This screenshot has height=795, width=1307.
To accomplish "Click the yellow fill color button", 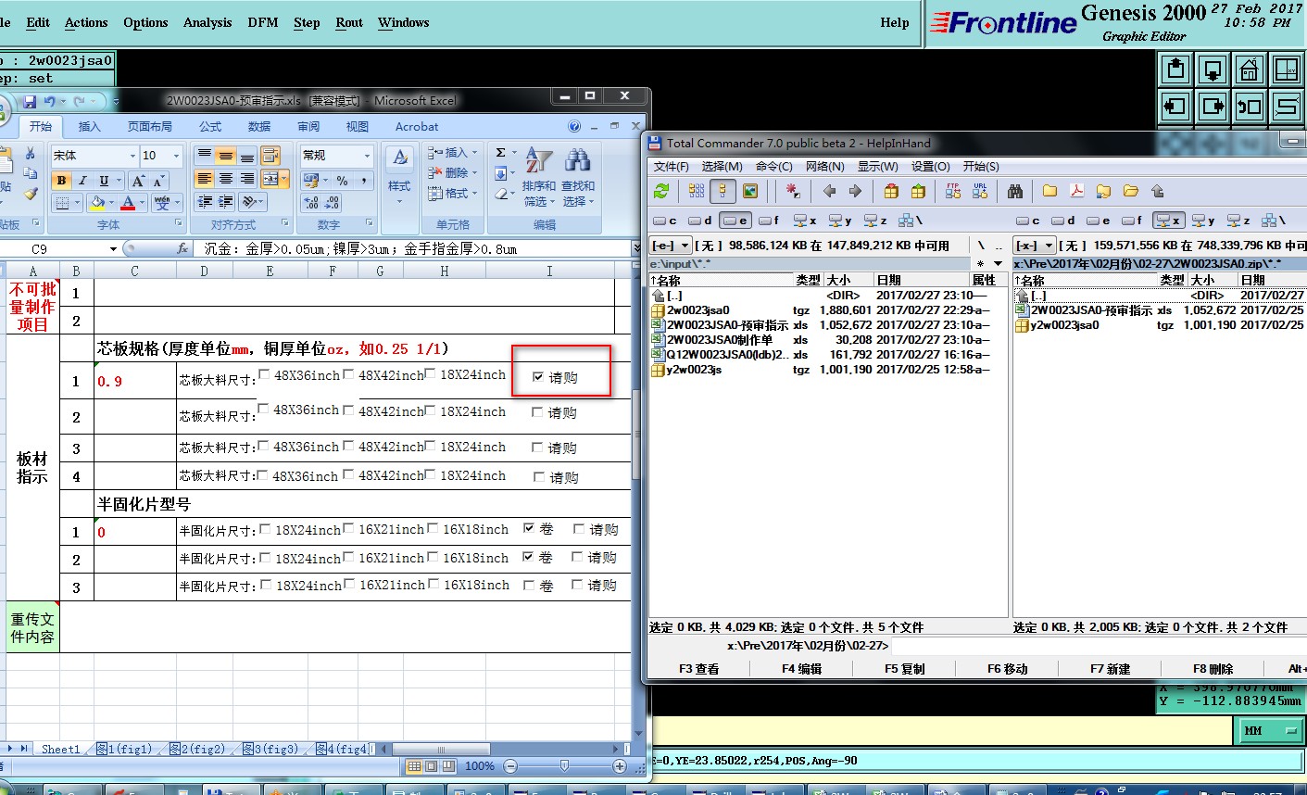I will (x=96, y=203).
